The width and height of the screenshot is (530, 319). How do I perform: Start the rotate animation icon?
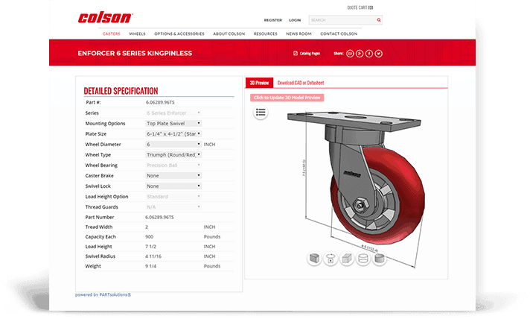point(331,259)
